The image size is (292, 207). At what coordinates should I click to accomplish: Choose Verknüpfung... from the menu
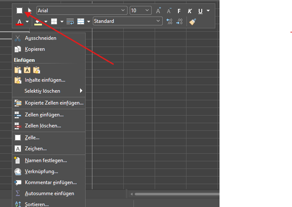(49, 171)
